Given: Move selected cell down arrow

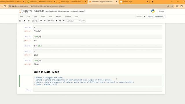Looking at the screenshot, I should (45, 21).
